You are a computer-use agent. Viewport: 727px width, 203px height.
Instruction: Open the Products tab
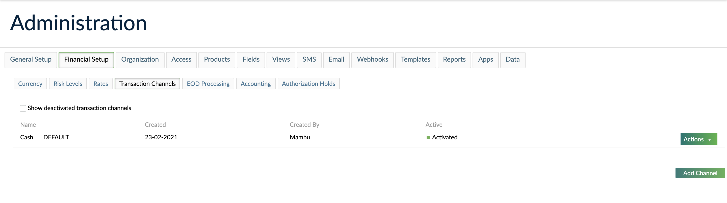[217, 60]
